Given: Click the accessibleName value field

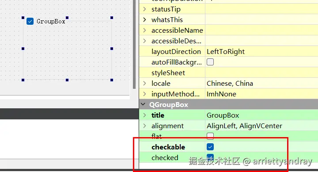Looking at the screenshot, I should click(x=261, y=31).
